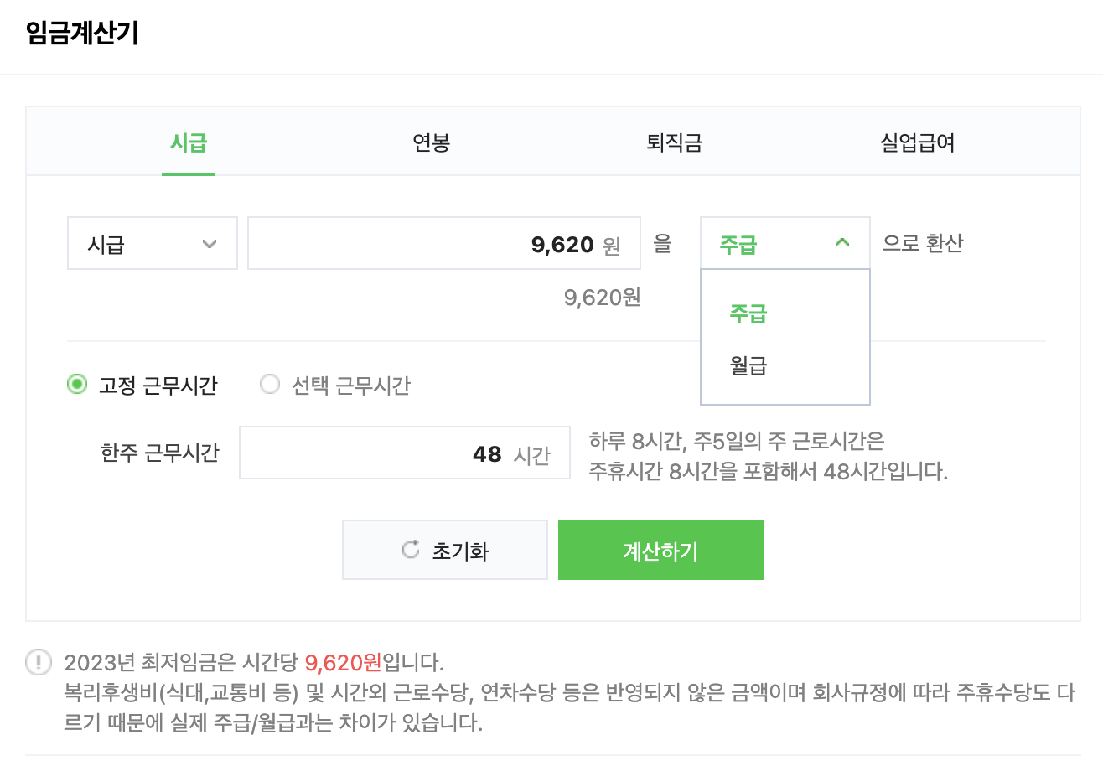Click the up chevron on the 주급 selector
1103x766 pixels.
pyautogui.click(x=844, y=243)
